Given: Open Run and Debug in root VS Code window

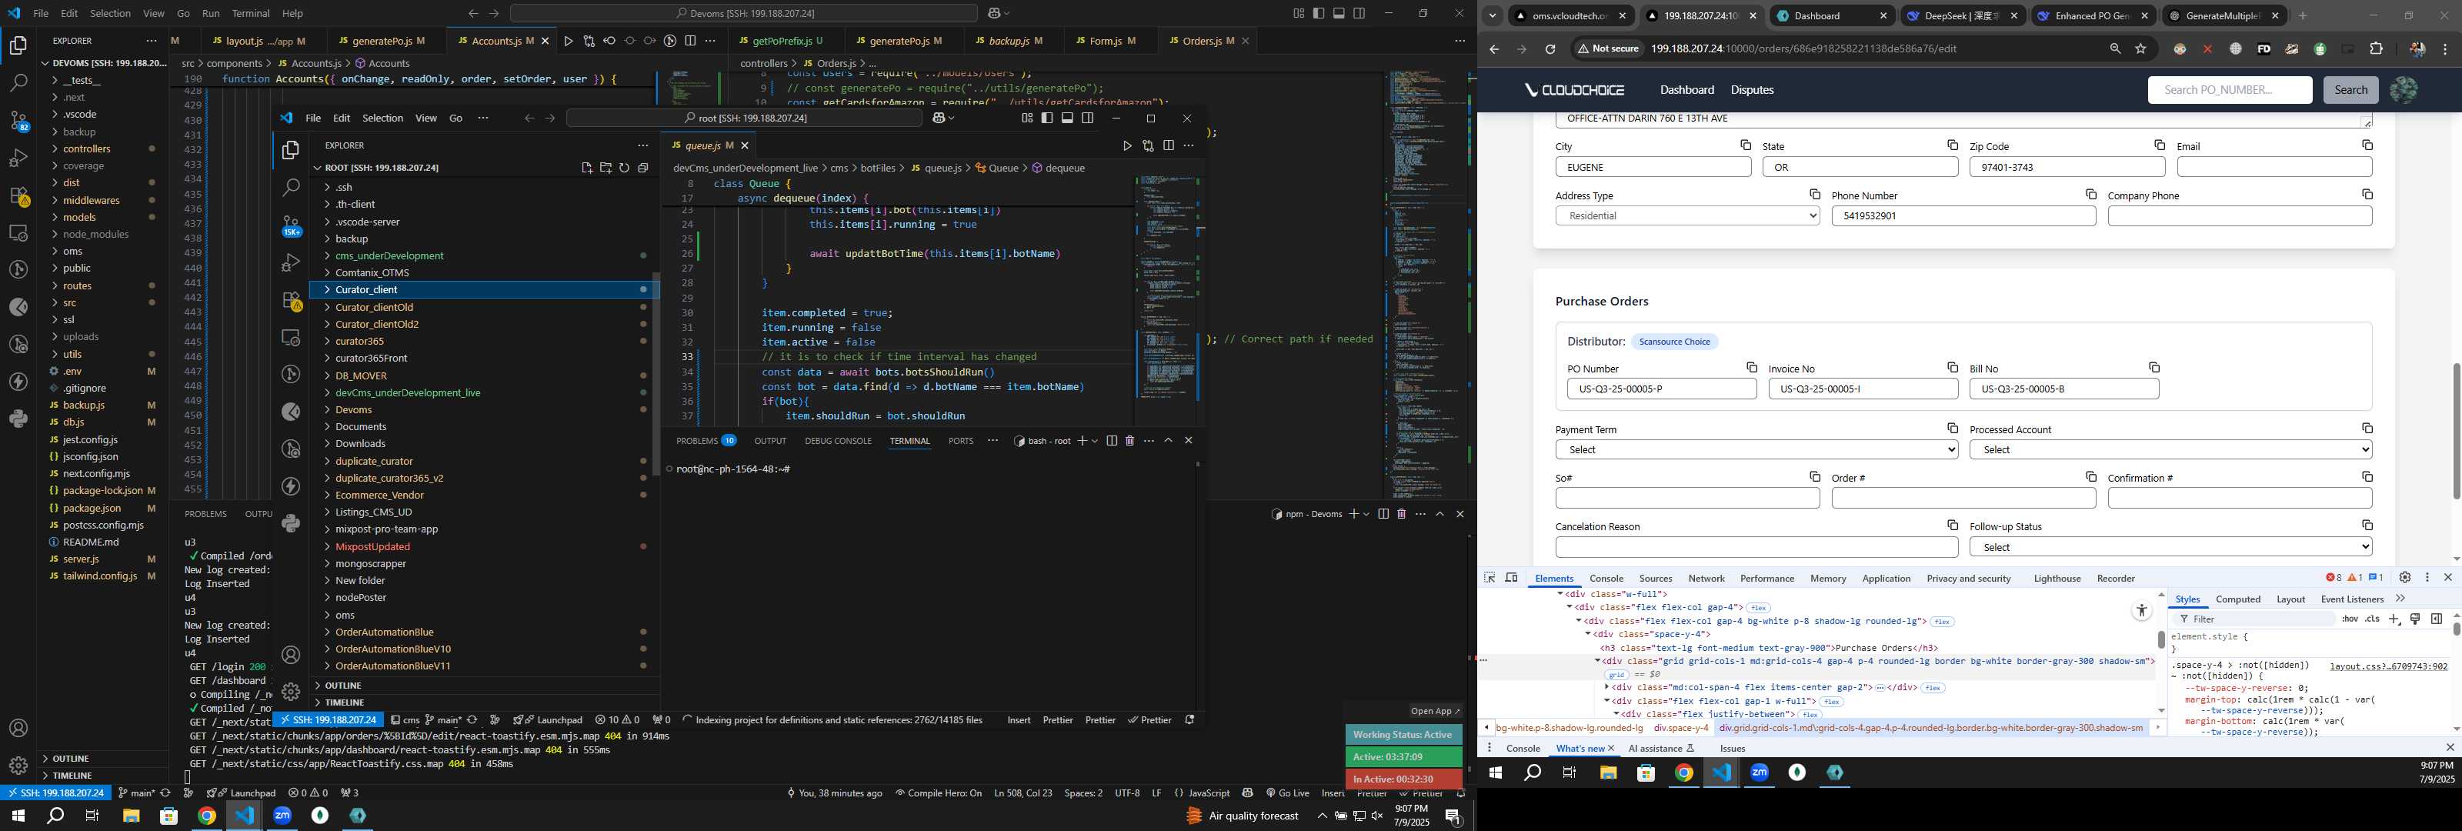Looking at the screenshot, I should point(292,262).
